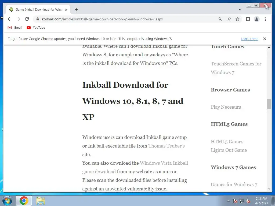Minimize the Chrome window
This screenshot has height=206, width=275.
point(249,5)
